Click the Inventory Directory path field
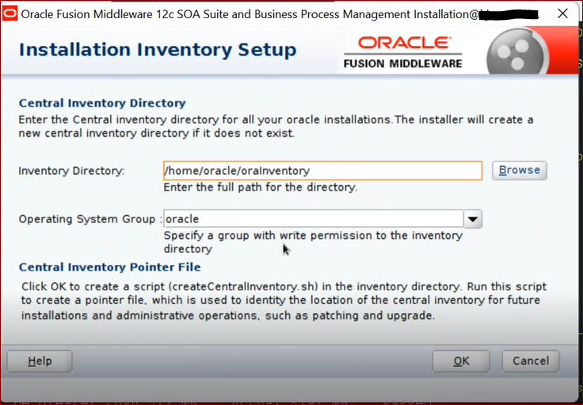 pyautogui.click(x=322, y=171)
